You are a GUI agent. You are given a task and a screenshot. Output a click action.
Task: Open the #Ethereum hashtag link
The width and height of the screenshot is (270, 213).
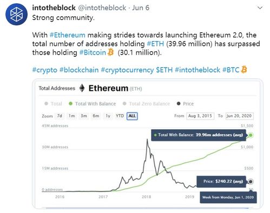pyautogui.click(x=68, y=35)
